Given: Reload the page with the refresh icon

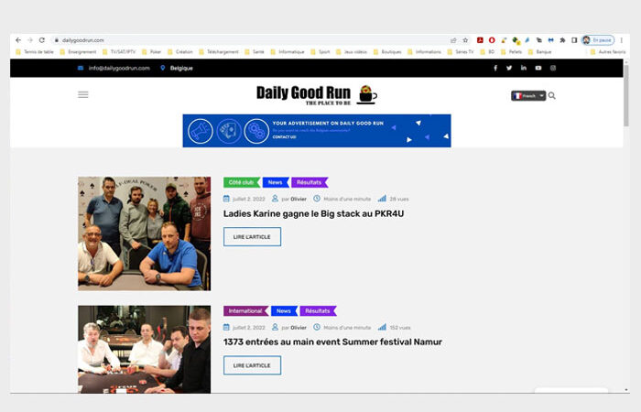Looking at the screenshot, I should (42, 40).
